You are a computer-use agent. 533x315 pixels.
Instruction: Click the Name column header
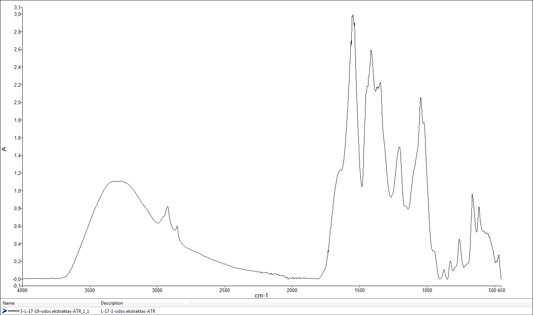pos(9,303)
